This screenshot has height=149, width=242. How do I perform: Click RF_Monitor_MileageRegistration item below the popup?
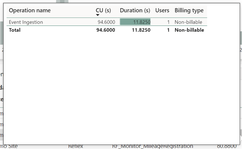pyautogui.click(x=152, y=147)
